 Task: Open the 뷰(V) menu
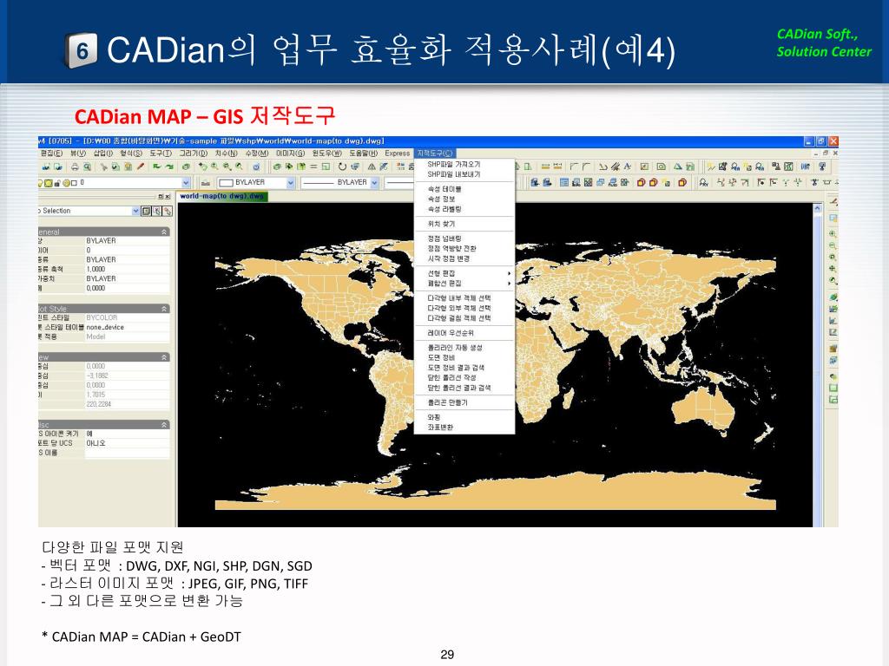click(x=78, y=153)
